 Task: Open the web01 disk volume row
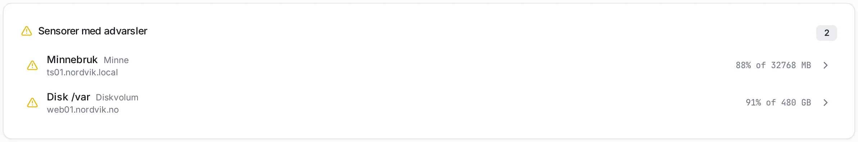coord(429,103)
